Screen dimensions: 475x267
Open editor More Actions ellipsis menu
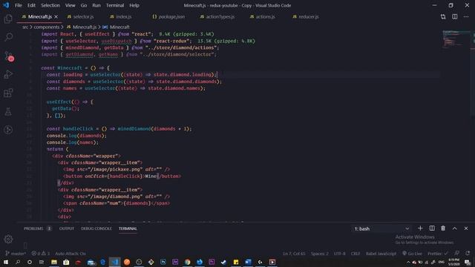[466, 16]
